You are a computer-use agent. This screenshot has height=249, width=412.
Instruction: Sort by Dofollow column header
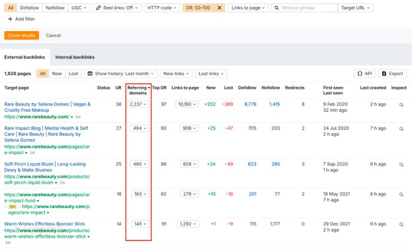(247, 88)
